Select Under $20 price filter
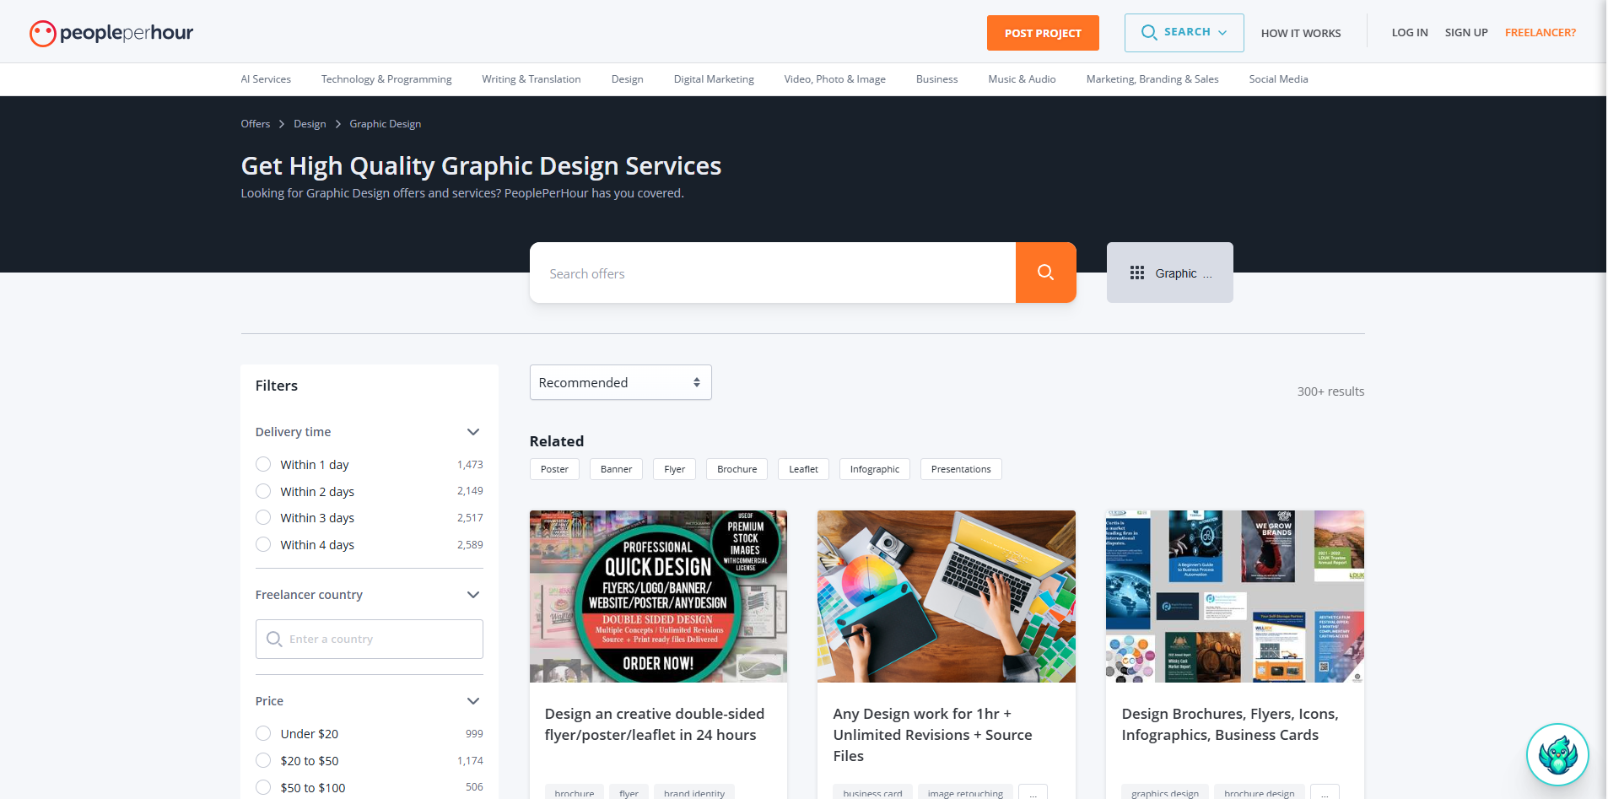Image resolution: width=1608 pixels, height=799 pixels. (263, 733)
